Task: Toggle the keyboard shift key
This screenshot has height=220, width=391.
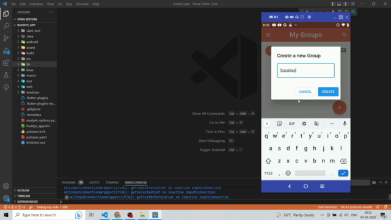Action: click(268, 161)
